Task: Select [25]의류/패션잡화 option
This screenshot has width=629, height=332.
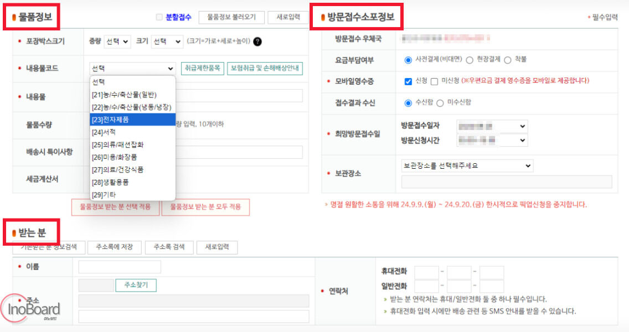Action: click(132, 144)
